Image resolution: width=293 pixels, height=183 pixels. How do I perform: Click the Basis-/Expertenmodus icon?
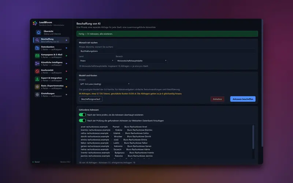tap(37, 87)
